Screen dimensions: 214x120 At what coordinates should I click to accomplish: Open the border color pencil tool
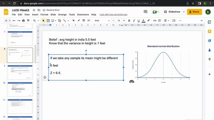79,21
